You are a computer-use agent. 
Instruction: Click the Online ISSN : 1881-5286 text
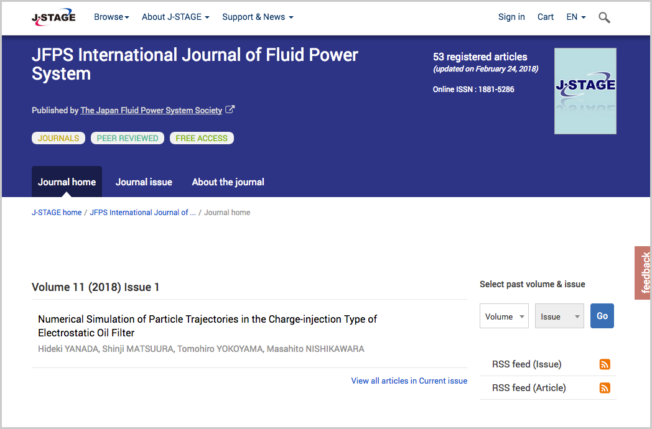pyautogui.click(x=473, y=90)
